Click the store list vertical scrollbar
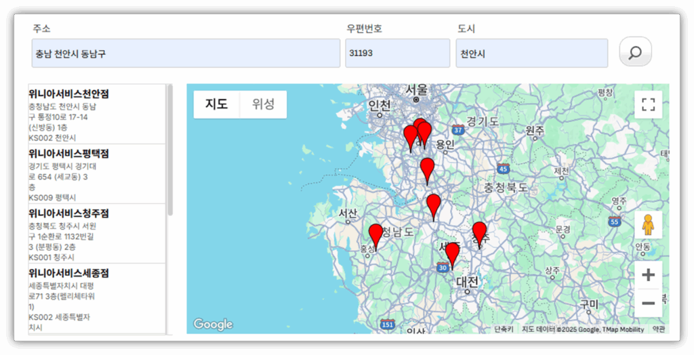694x355 pixels. click(x=170, y=150)
